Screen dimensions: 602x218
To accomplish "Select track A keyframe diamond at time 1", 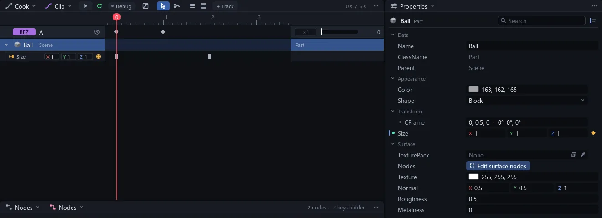I will [x=163, y=32].
